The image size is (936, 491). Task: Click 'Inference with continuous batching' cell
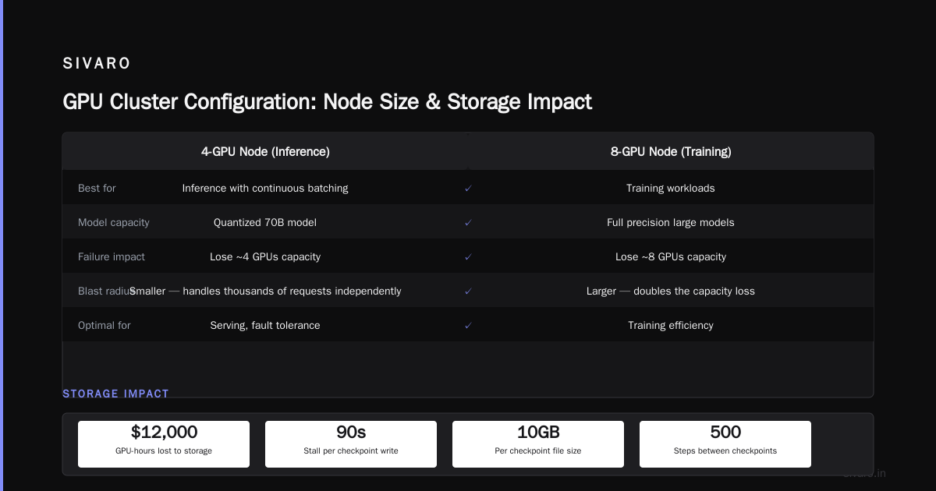pyautogui.click(x=265, y=189)
